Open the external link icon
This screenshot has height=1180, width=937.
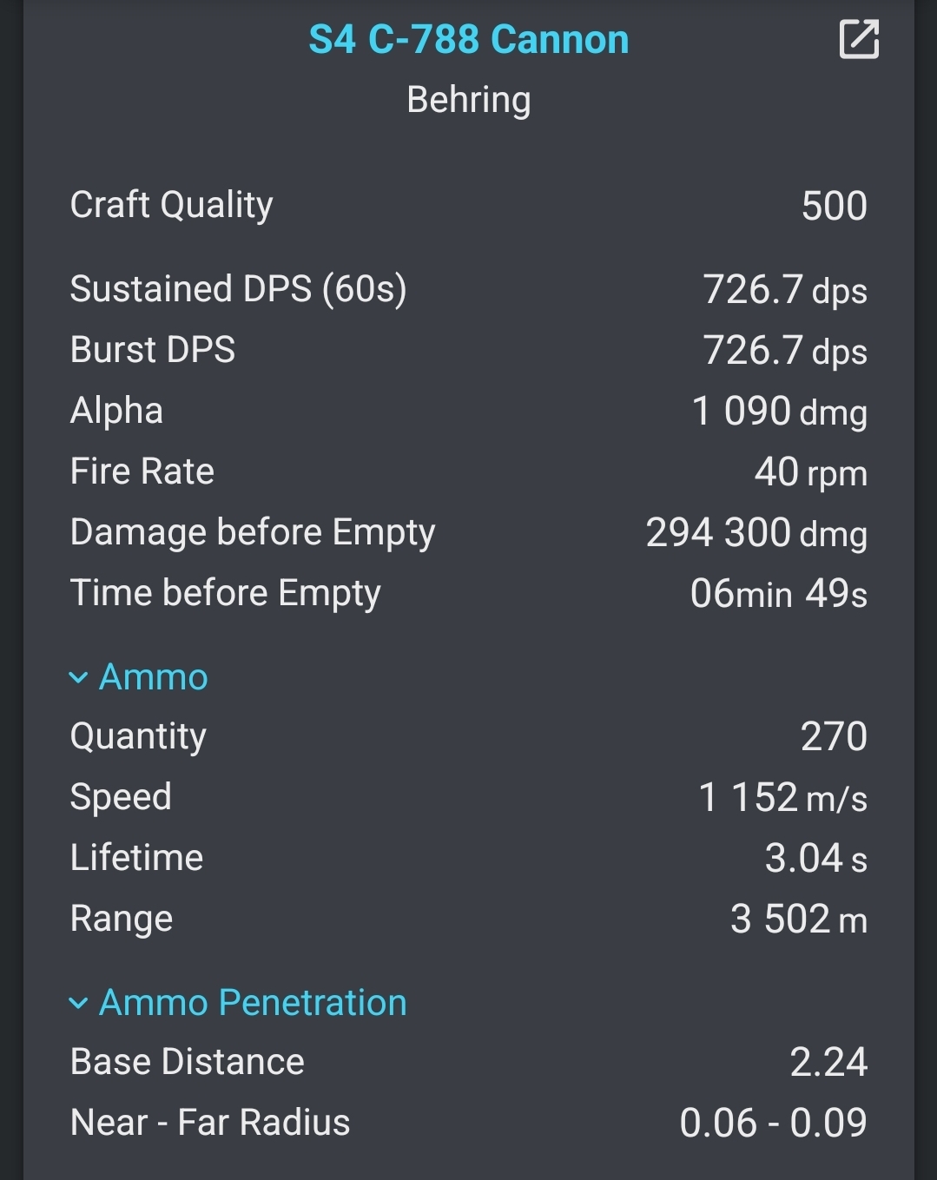click(x=859, y=39)
